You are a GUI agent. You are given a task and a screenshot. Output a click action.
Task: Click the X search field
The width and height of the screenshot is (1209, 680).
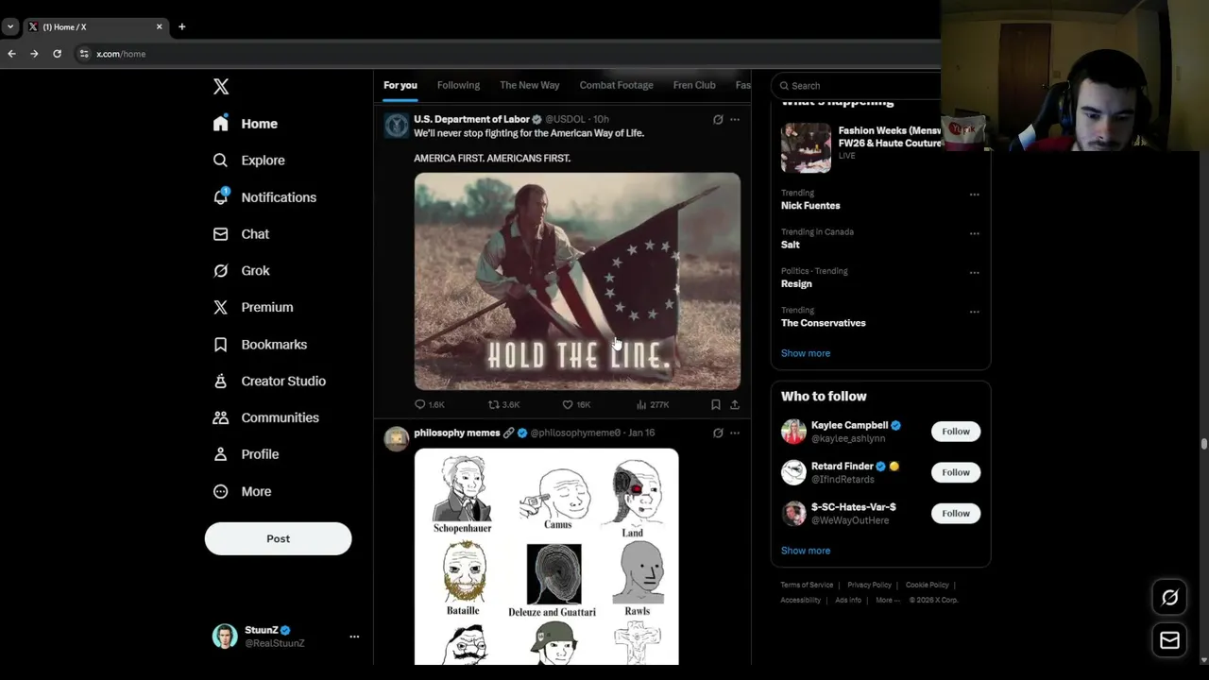tap(858, 86)
